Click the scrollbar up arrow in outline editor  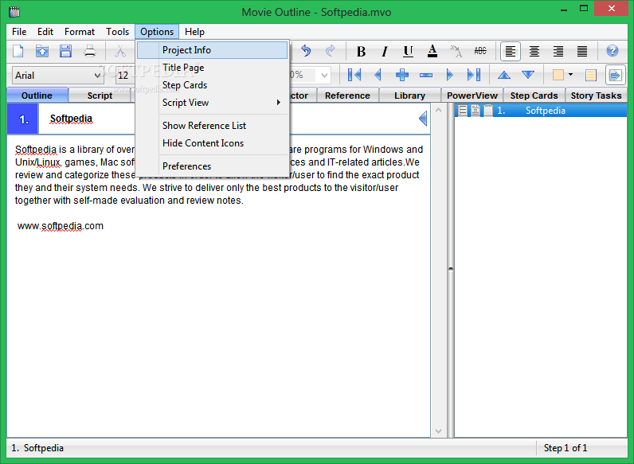[x=438, y=110]
